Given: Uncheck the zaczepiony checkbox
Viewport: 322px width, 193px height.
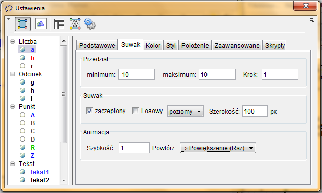Looking at the screenshot, I should tap(89, 111).
